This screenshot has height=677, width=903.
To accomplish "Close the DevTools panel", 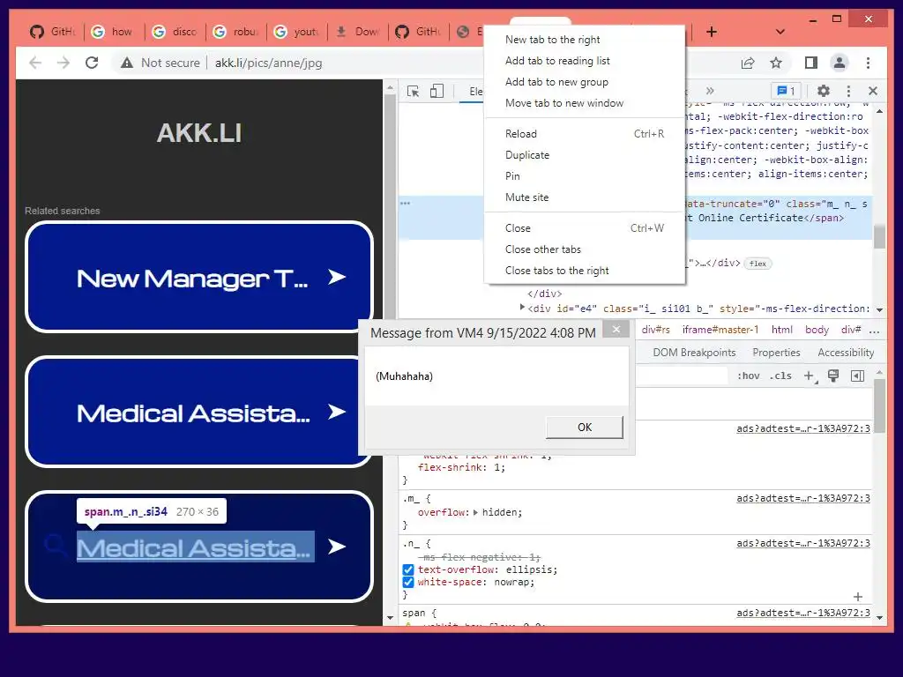I will coord(873,91).
